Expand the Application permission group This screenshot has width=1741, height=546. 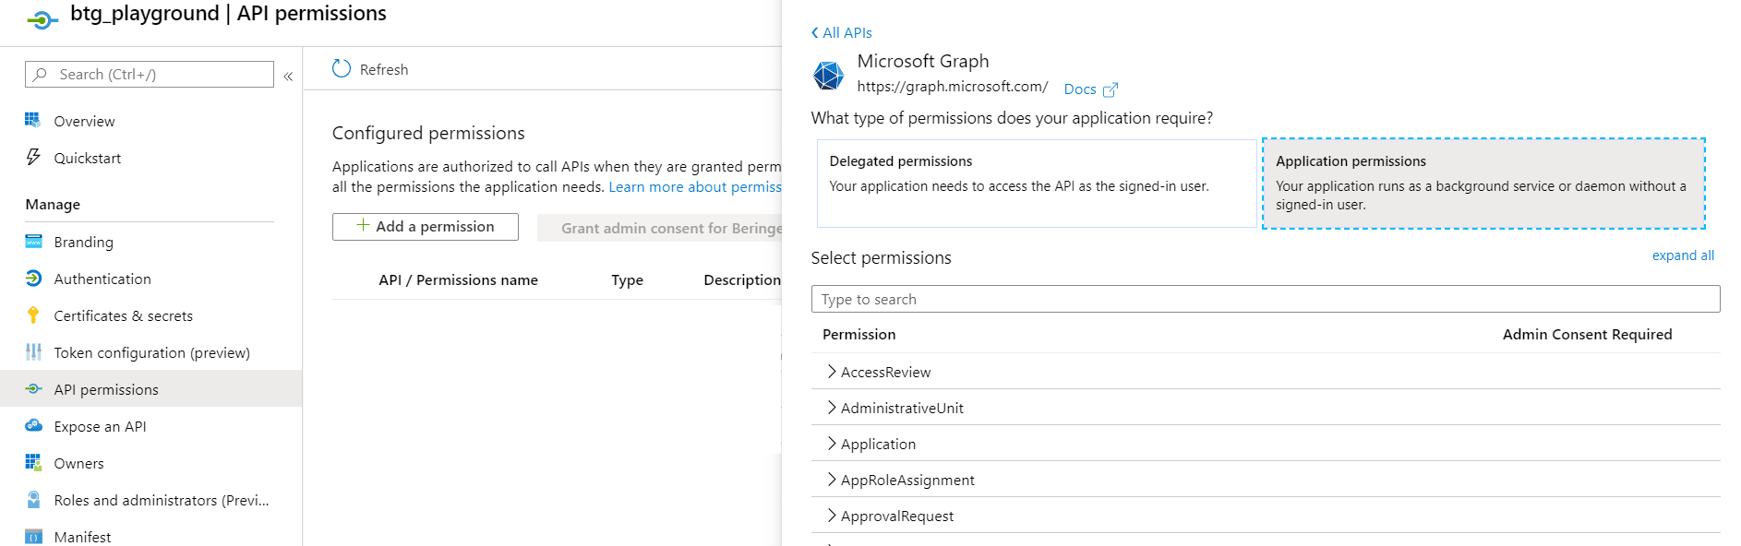click(x=832, y=443)
